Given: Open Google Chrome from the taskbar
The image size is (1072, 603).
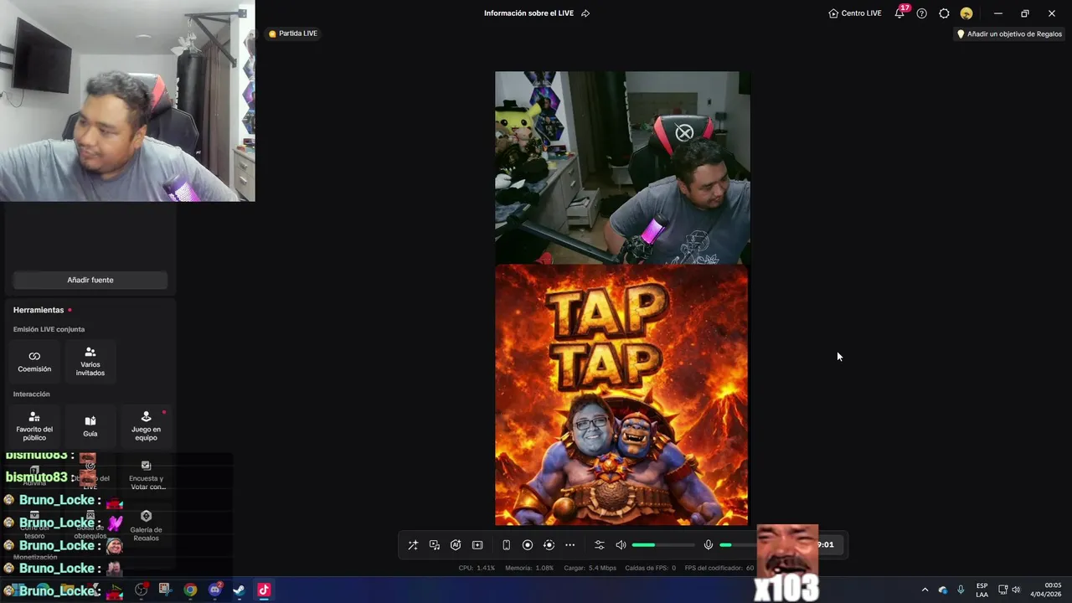Looking at the screenshot, I should coord(190,590).
